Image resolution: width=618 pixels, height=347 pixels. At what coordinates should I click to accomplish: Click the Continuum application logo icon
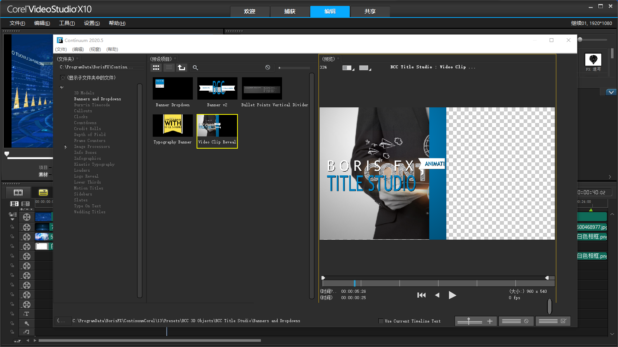point(60,40)
